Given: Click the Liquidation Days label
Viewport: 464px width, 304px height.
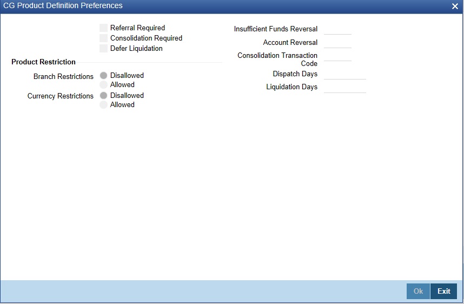Looking at the screenshot, I should click(x=292, y=87).
